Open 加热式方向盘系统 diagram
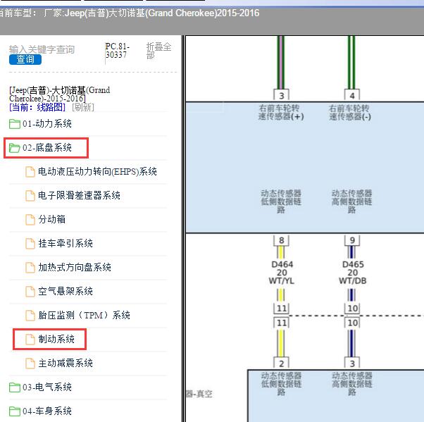The image size is (424, 422). pos(75,267)
